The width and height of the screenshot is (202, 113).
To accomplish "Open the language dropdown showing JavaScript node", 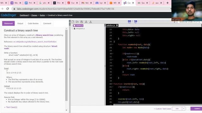I will coord(190,22).
